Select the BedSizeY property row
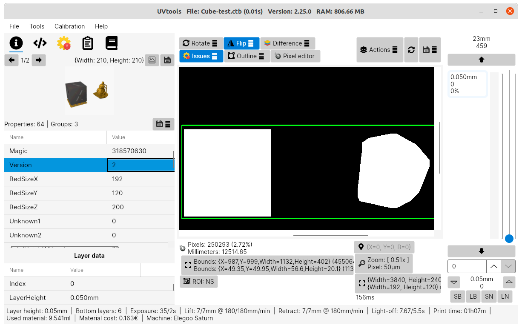522x328 pixels. [89, 193]
